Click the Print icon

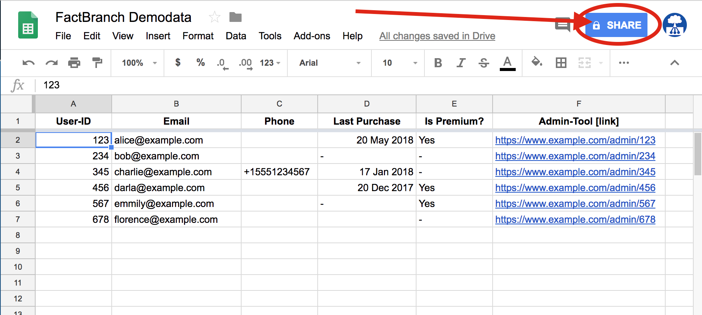[74, 63]
